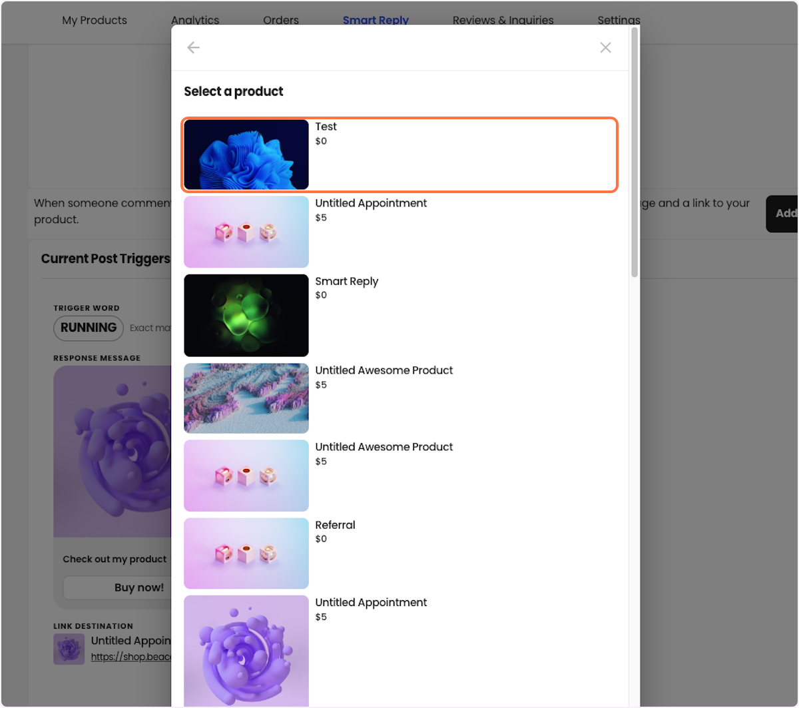
Task: Open the Orders tab
Action: click(281, 20)
